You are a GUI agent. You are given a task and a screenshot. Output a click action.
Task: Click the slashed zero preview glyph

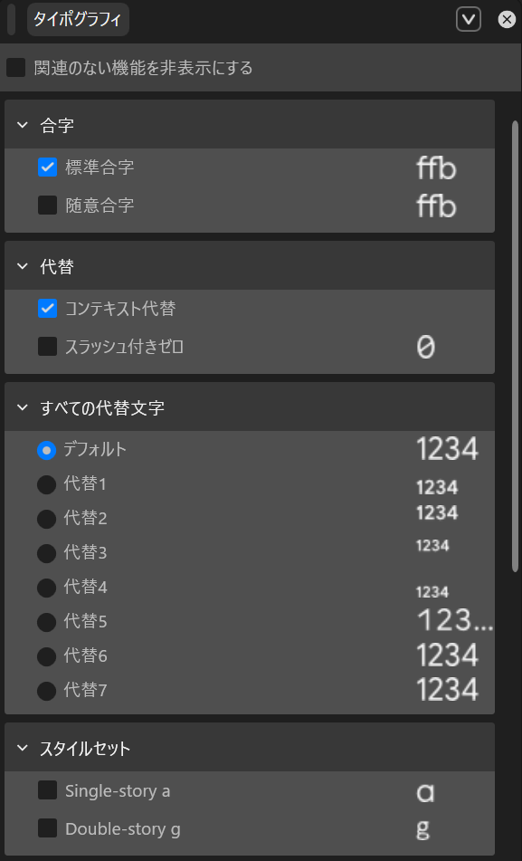425,347
